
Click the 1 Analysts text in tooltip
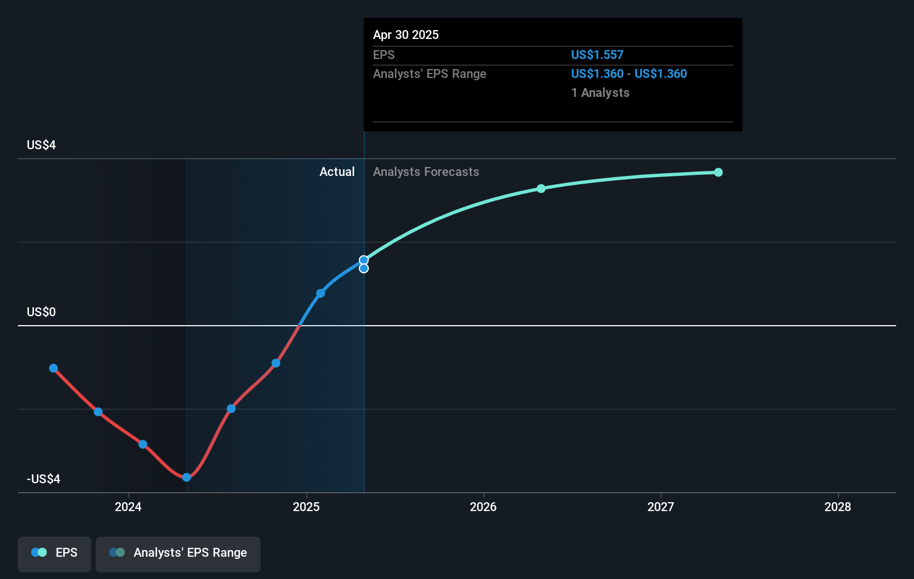coord(600,93)
